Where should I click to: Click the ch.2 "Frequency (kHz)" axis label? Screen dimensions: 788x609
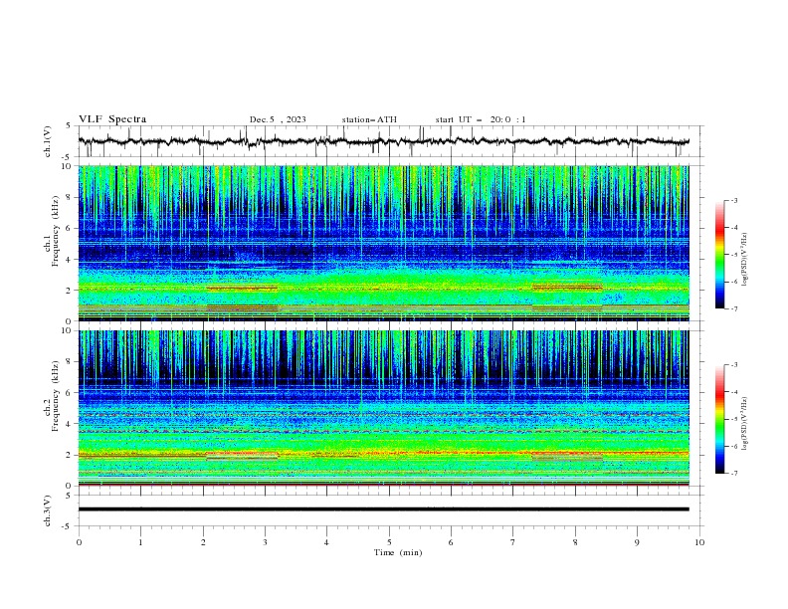click(56, 396)
